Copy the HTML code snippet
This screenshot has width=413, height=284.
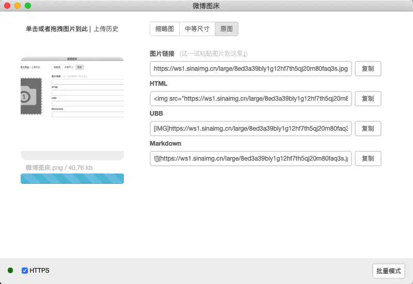tap(368, 99)
